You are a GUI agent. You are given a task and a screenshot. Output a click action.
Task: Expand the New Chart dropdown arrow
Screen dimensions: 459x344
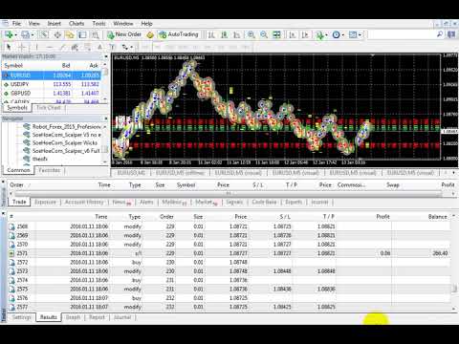tap(15, 34)
